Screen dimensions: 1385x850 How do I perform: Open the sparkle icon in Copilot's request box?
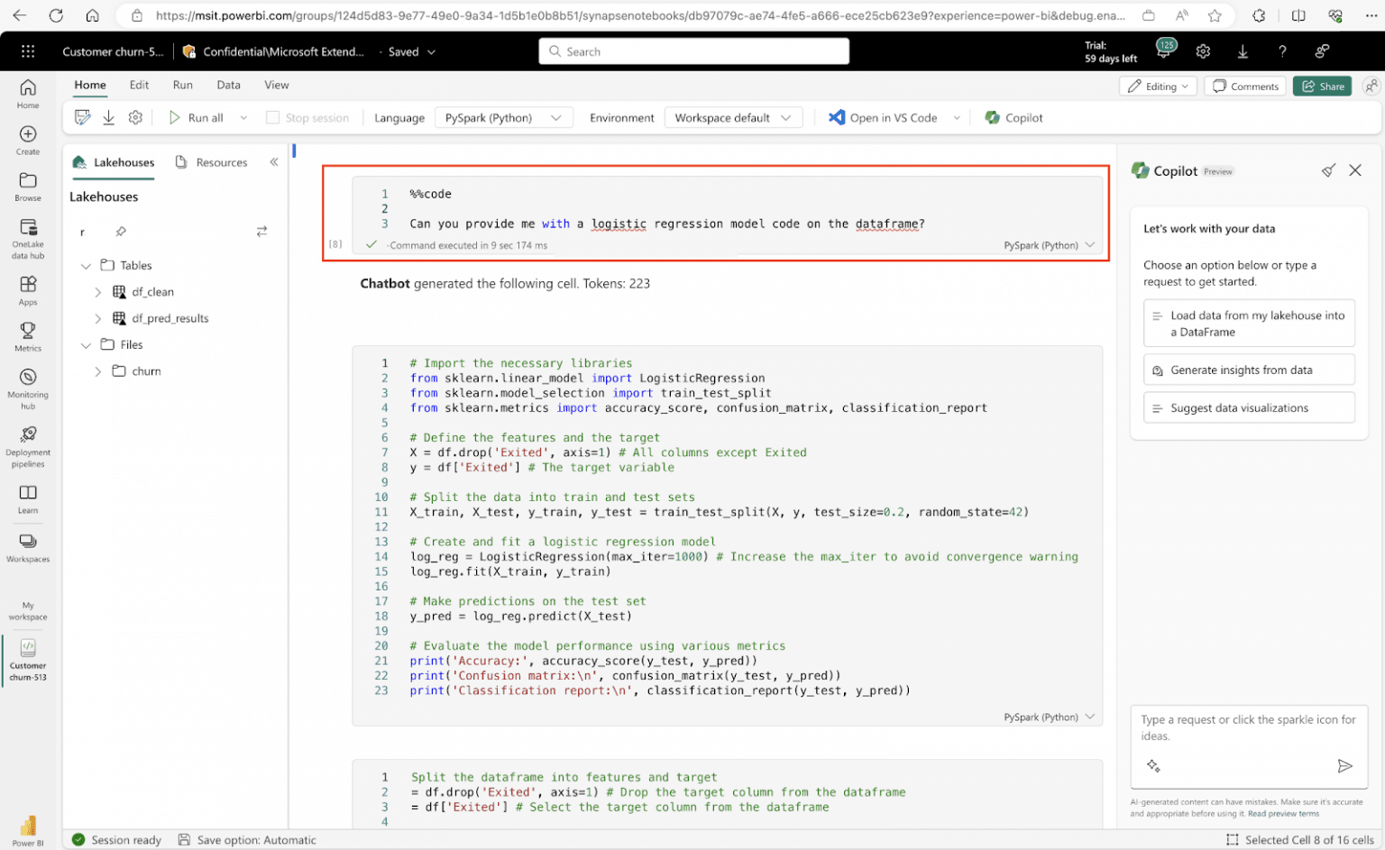coord(1154,765)
